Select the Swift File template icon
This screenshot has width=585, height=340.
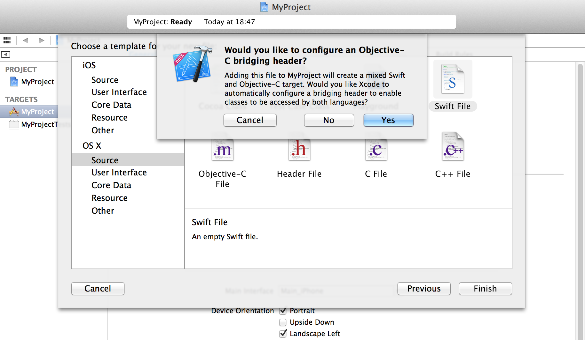[453, 79]
